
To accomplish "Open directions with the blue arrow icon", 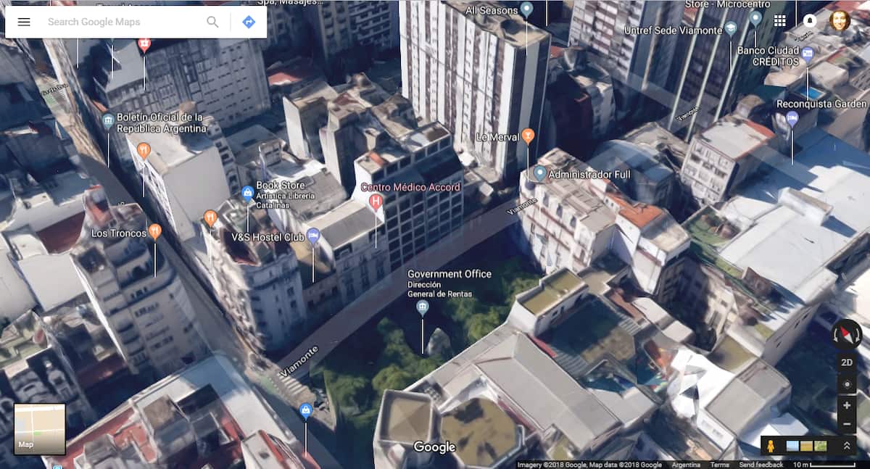I will click(x=249, y=22).
